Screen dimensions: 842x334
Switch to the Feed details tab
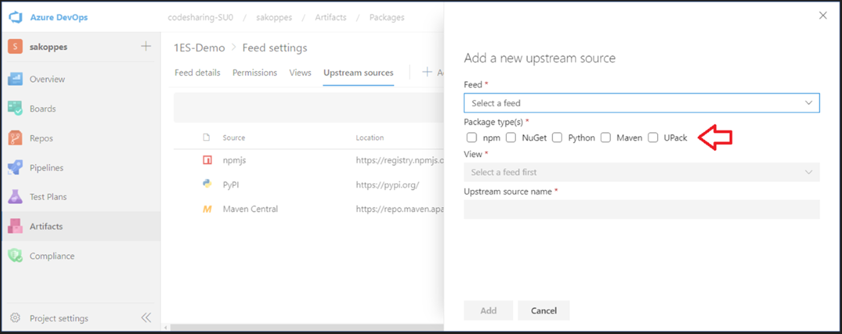click(x=197, y=72)
